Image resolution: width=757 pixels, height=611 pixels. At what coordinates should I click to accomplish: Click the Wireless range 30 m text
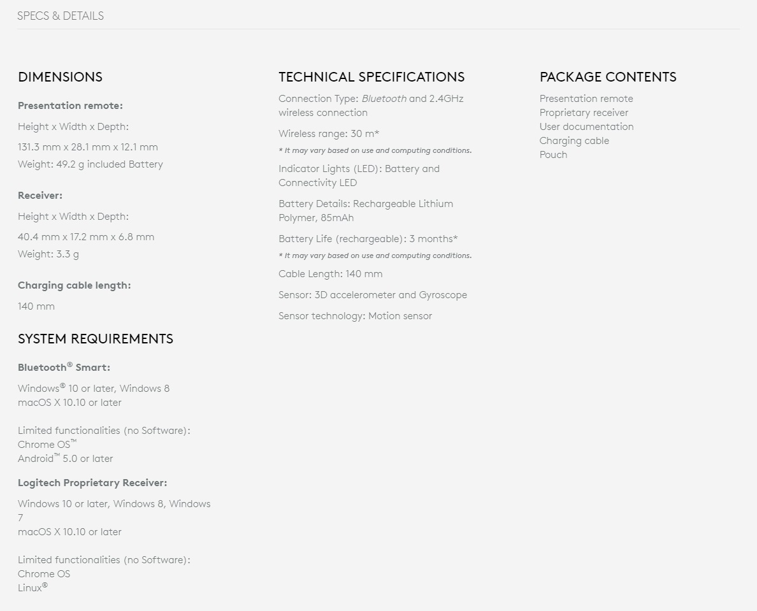pos(329,134)
